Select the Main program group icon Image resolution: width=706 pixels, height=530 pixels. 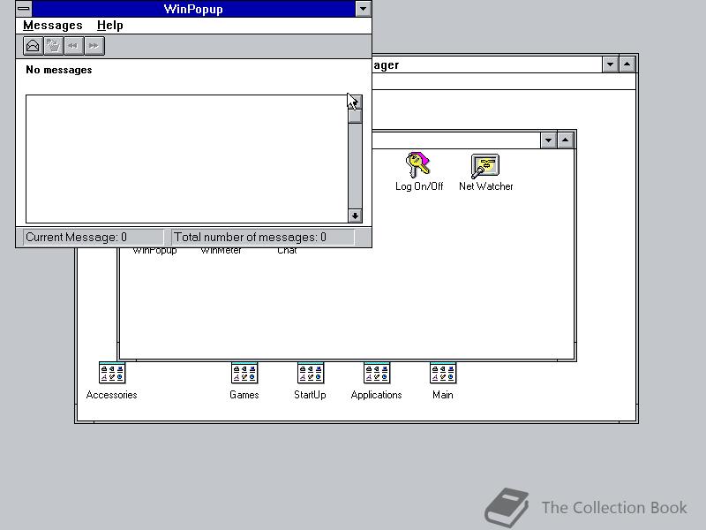(443, 381)
